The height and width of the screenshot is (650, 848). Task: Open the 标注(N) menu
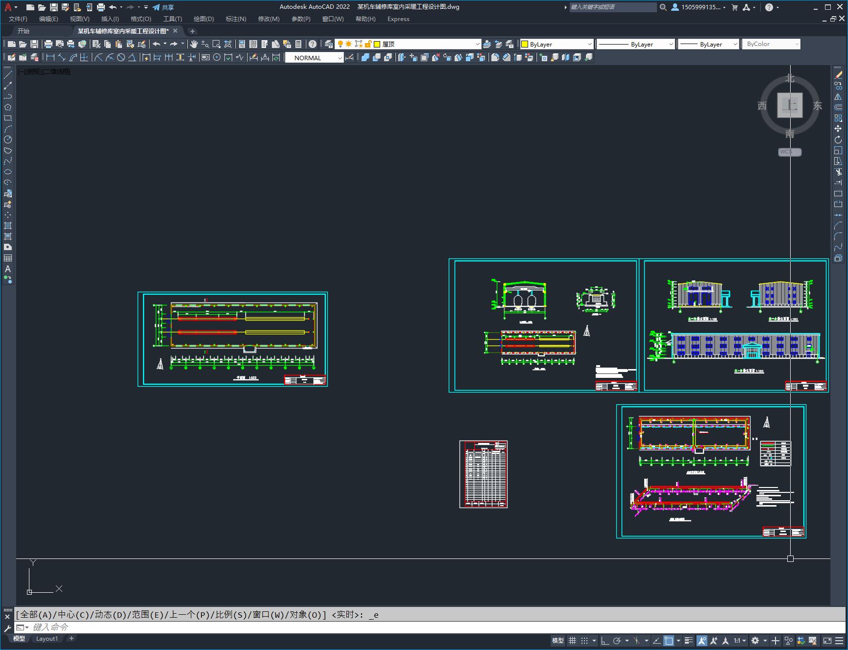click(x=236, y=19)
